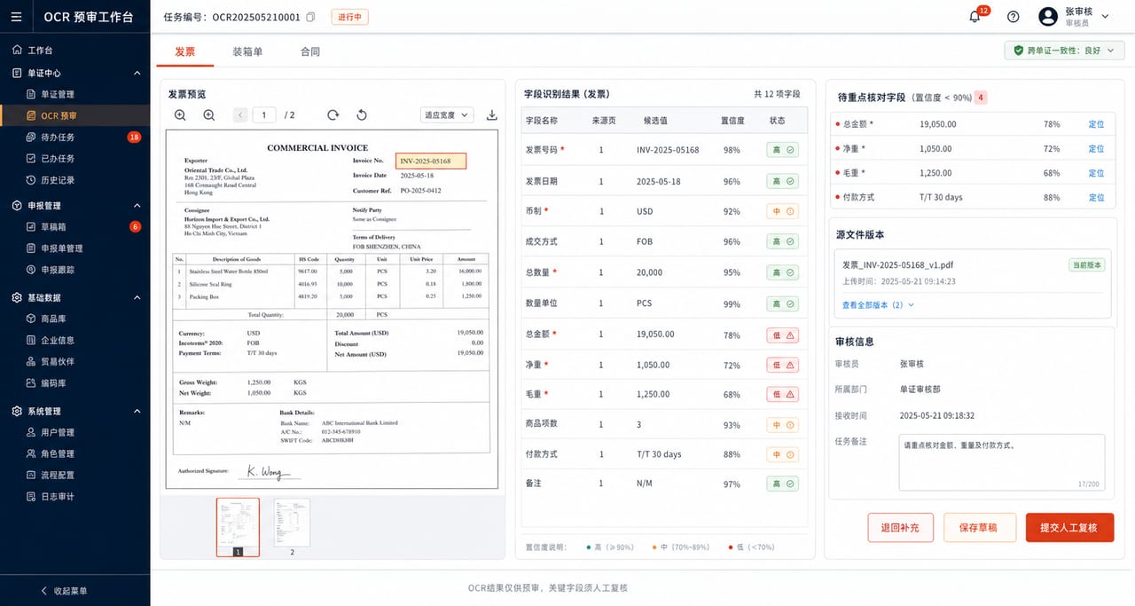Click the first magnifier icon in preview toolbar
This screenshot has height=606, width=1135.
[180, 115]
